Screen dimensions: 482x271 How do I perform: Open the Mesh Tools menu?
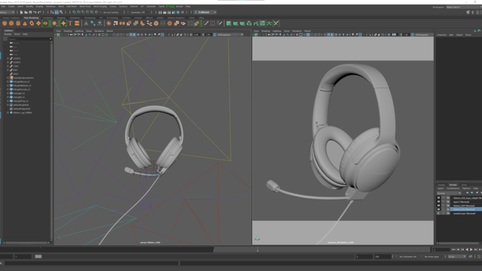tap(85, 6)
